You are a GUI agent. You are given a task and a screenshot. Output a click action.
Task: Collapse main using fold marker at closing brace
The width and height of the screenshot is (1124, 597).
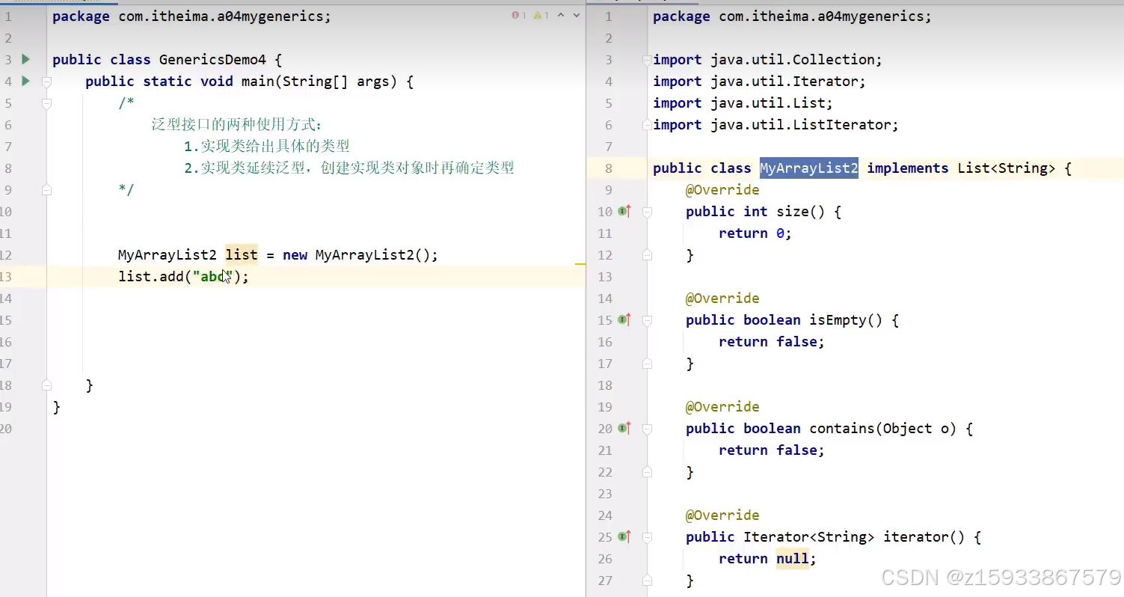coord(46,385)
